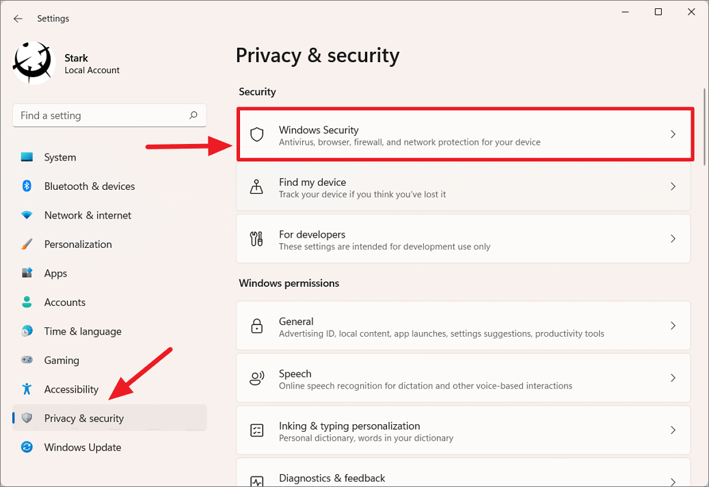Open Find my device using its arrow
709x487 pixels.
click(x=673, y=186)
